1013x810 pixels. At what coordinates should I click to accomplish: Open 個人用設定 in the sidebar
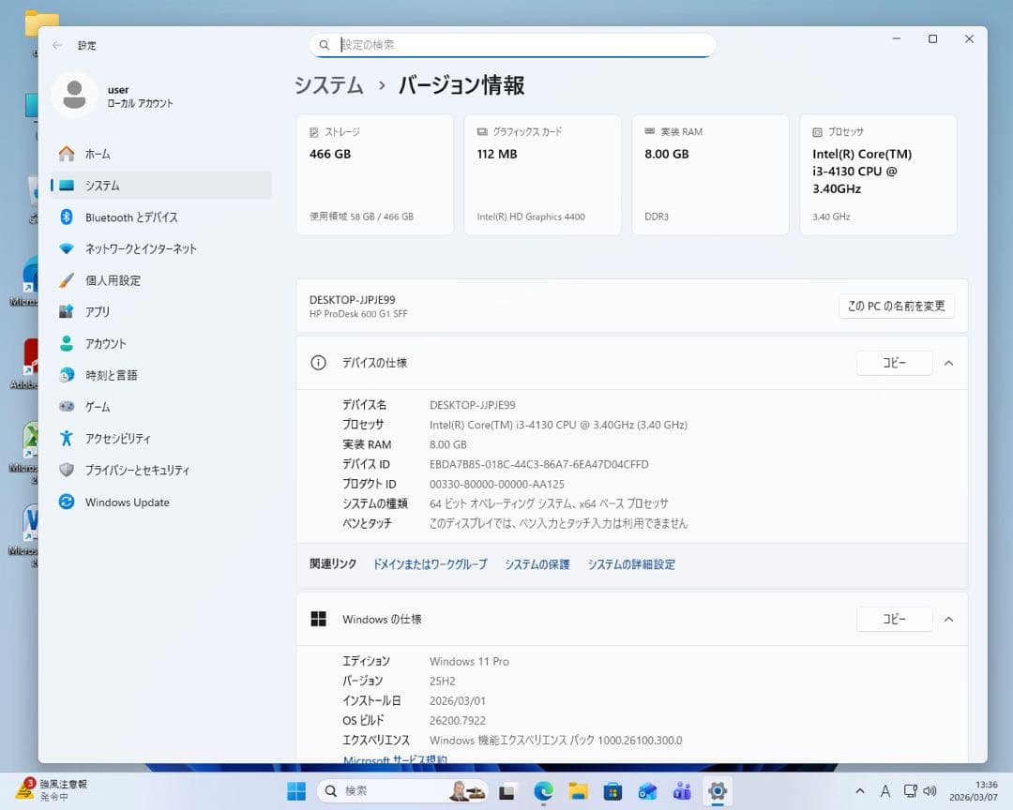click(x=161, y=280)
